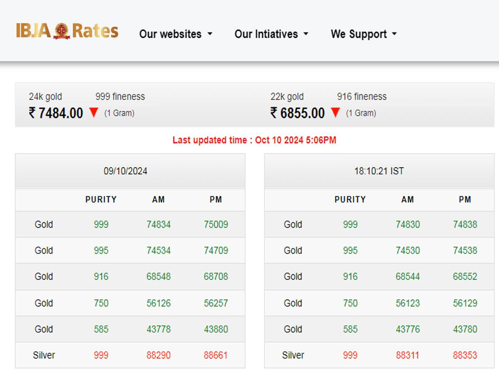
Task: Select the value 74830 in the IST table
Action: coord(408,224)
